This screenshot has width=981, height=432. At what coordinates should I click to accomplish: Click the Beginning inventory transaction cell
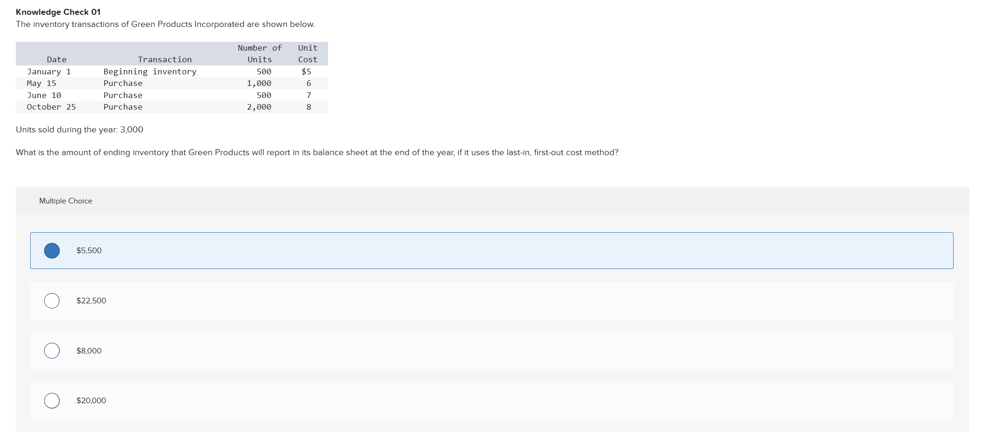[x=150, y=72]
